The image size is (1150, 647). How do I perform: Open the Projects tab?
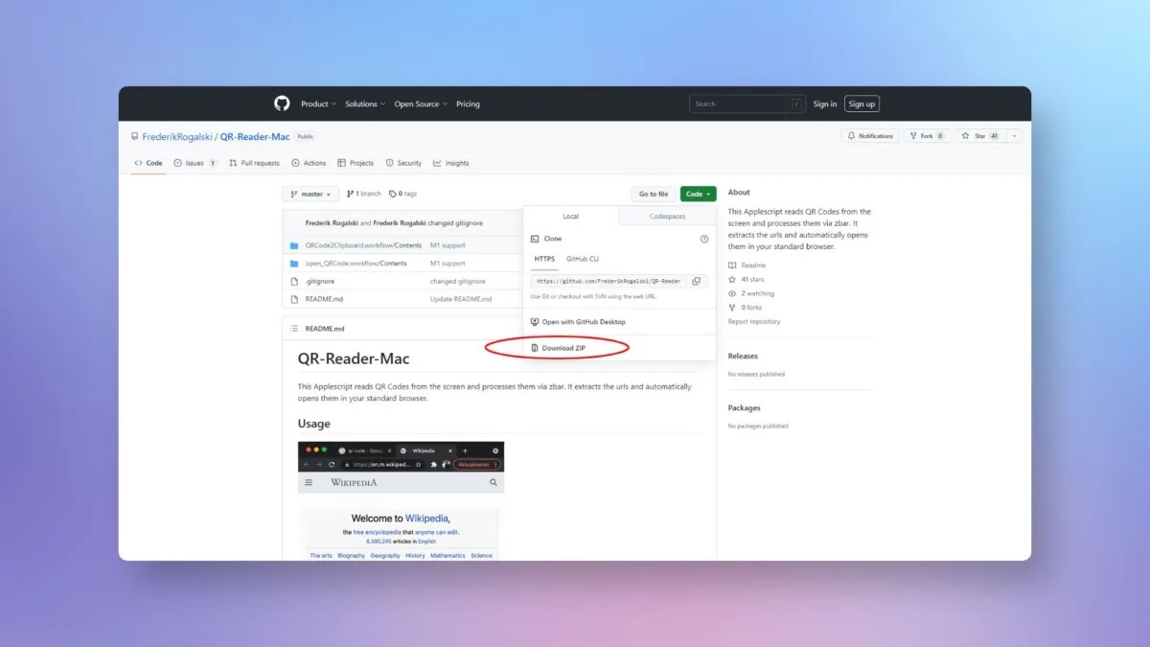pyautogui.click(x=356, y=163)
